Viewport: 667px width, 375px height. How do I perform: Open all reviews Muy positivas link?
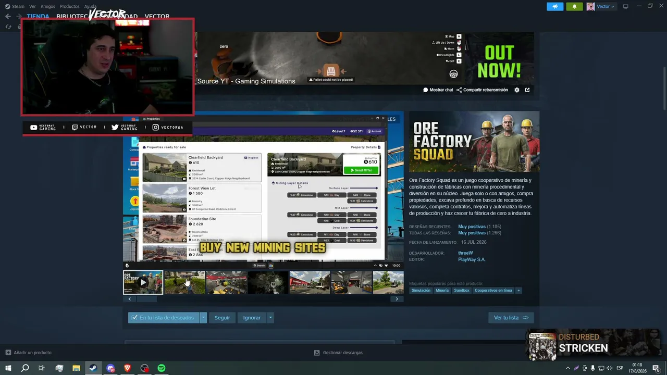472,233
